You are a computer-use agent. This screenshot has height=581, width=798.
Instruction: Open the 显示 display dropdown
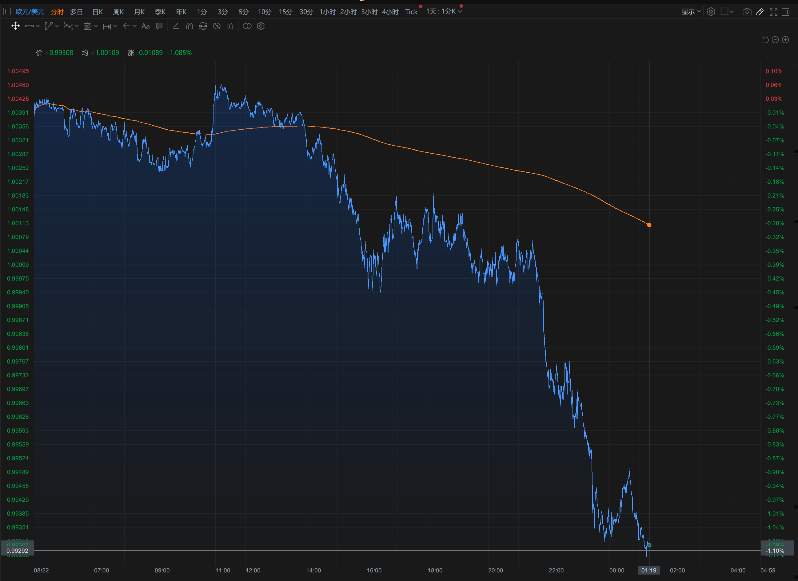pyautogui.click(x=691, y=12)
